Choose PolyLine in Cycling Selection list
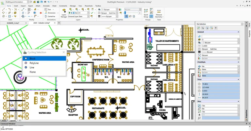This screenshot has height=131, width=251. click(34, 63)
